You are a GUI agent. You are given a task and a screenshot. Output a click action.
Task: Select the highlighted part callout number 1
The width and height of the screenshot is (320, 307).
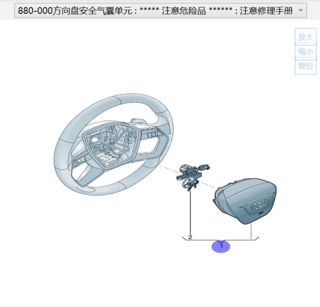pos(221,246)
